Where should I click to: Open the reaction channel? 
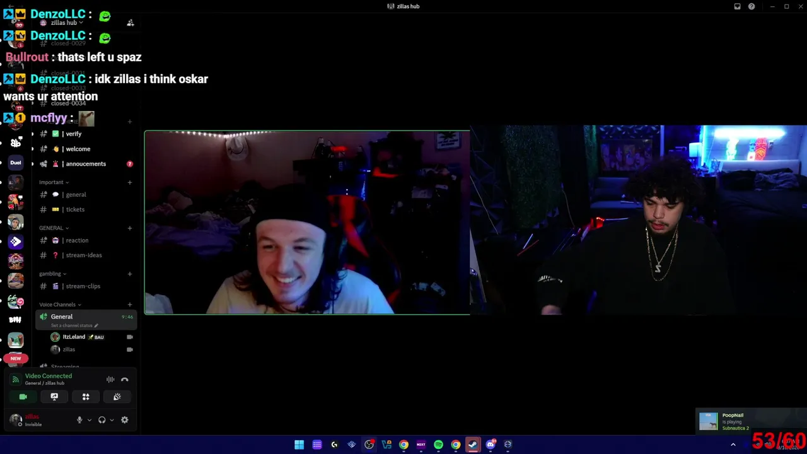pyautogui.click(x=84, y=240)
